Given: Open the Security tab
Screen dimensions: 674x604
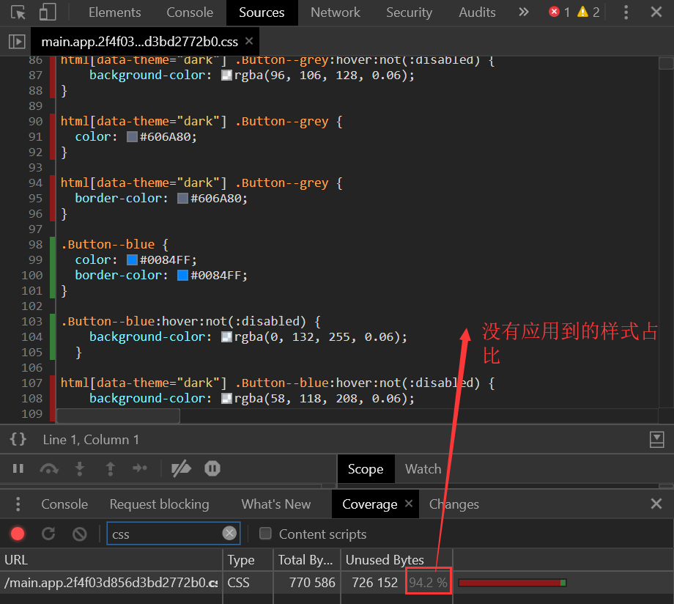Looking at the screenshot, I should pos(409,12).
